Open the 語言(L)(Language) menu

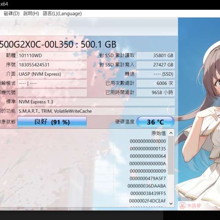(x=62, y=14)
